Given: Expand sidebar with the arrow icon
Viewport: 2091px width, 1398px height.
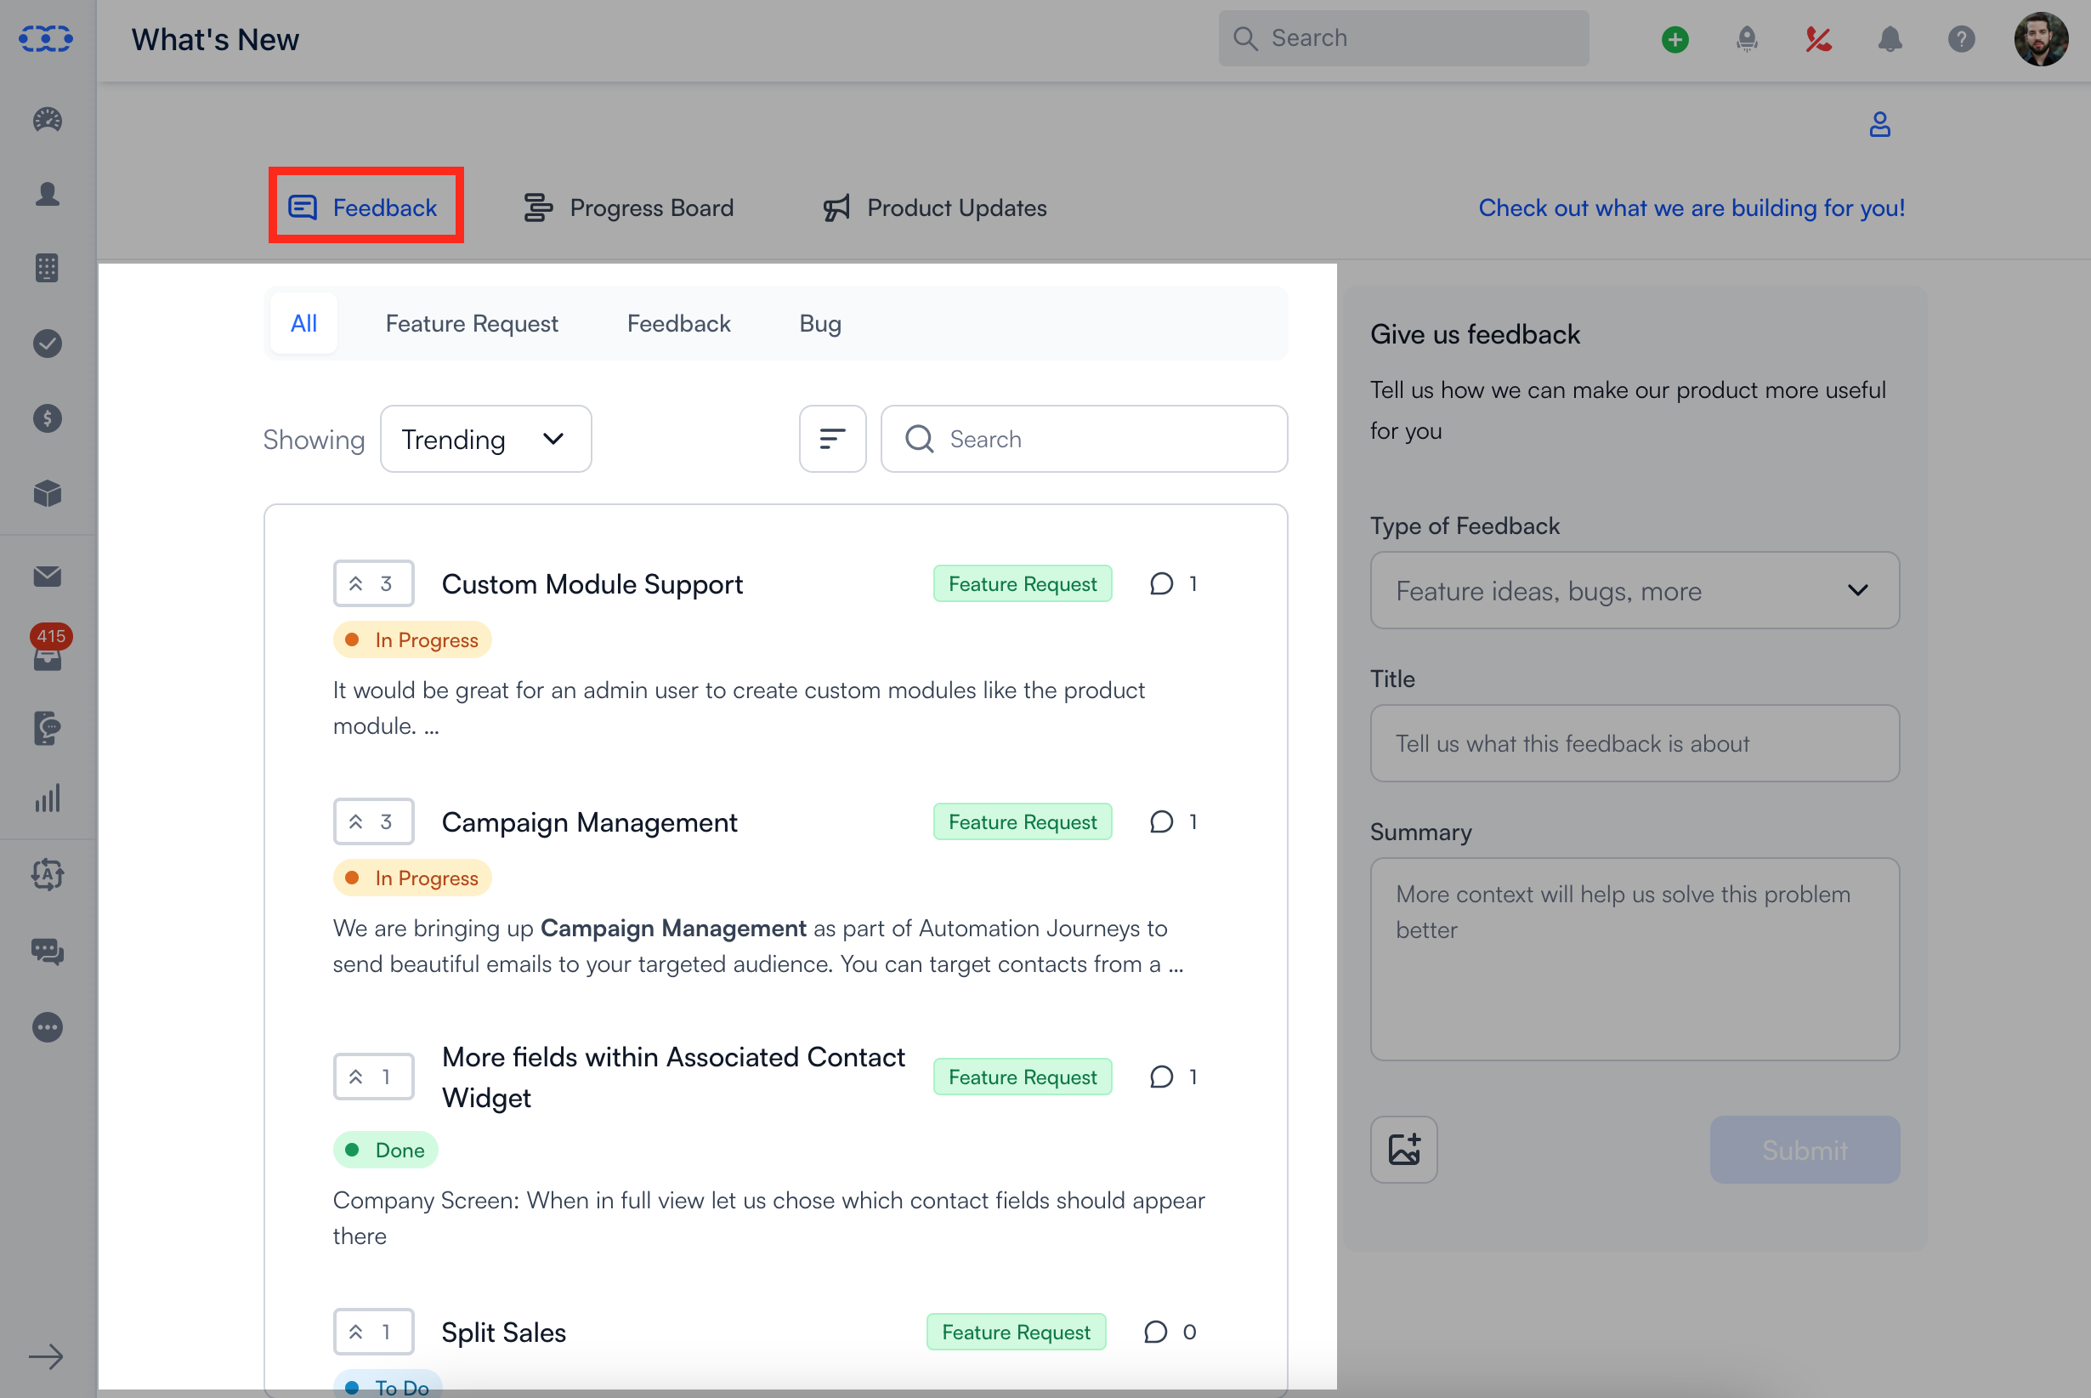Looking at the screenshot, I should [45, 1357].
